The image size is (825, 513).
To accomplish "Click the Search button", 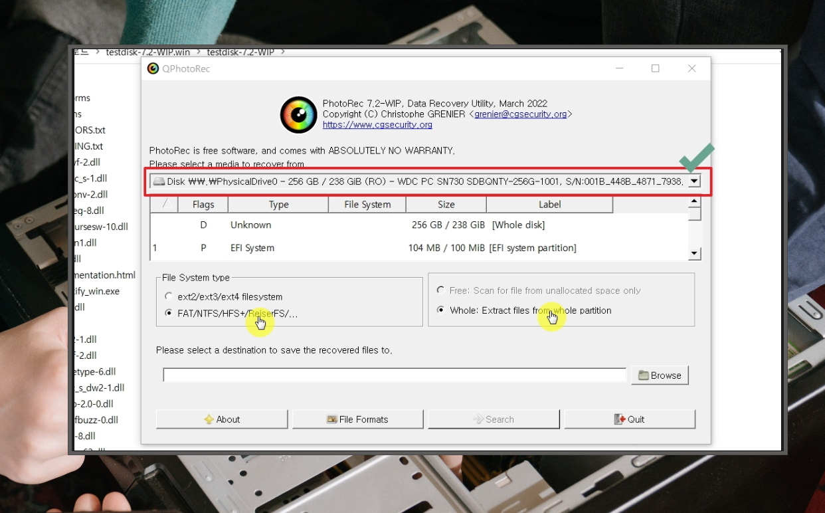I will pos(494,419).
